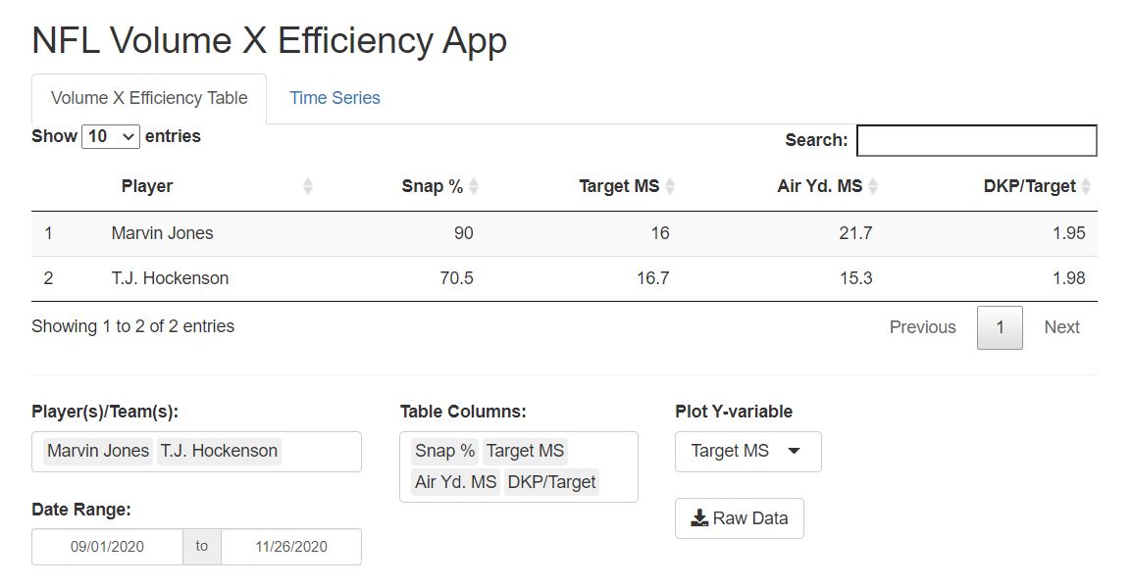
Task: Sort table by Target MS arrows
Action: 670,186
